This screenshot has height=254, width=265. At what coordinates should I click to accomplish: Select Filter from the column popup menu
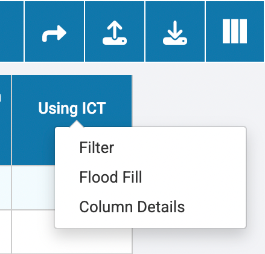point(97,148)
